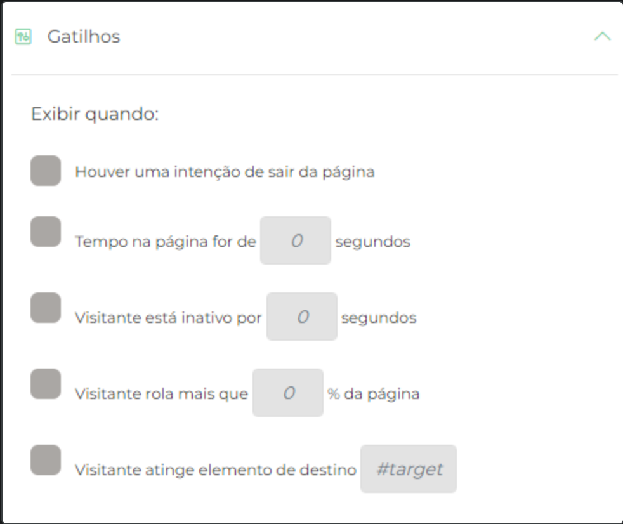Click the Gatilhos header title
623x524 pixels.
(x=83, y=36)
